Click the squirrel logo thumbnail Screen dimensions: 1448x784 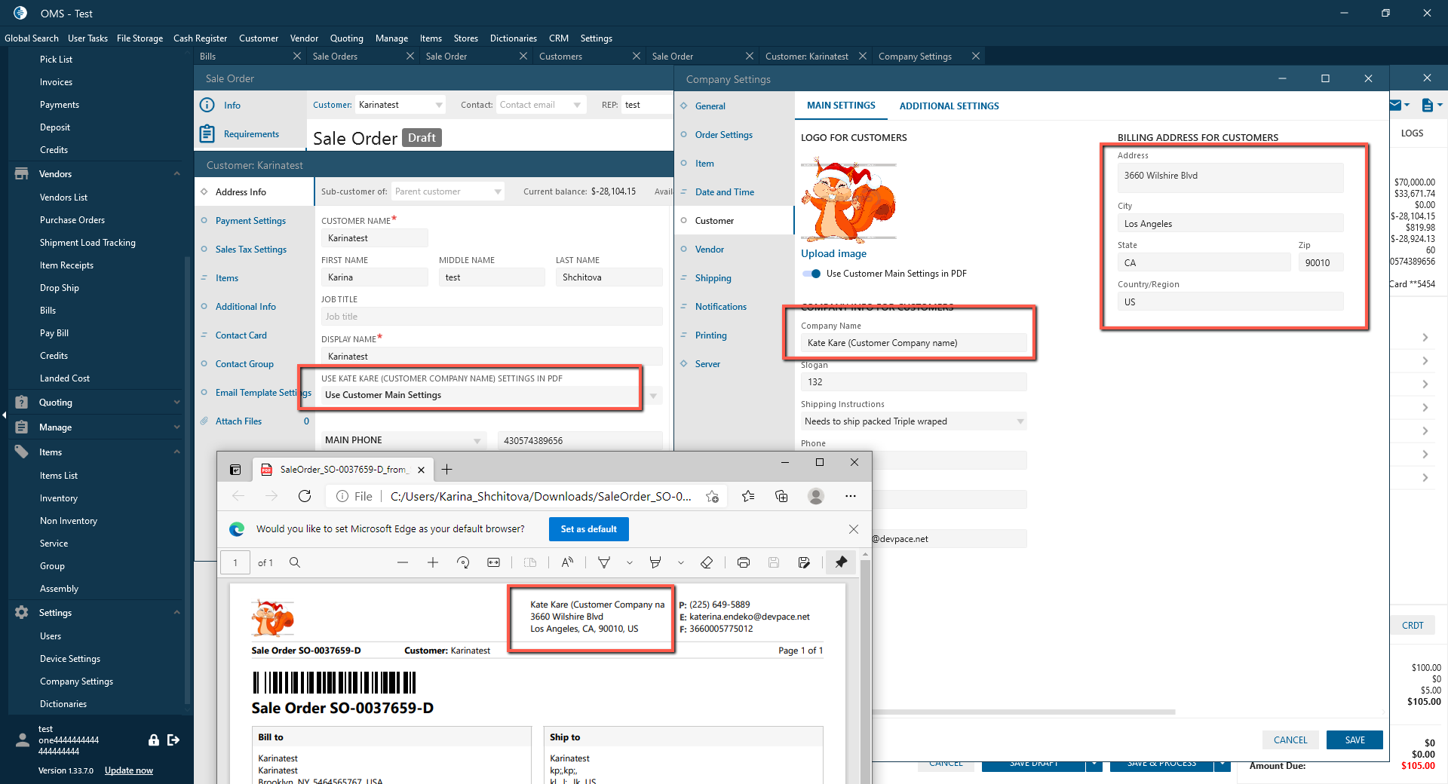click(848, 200)
